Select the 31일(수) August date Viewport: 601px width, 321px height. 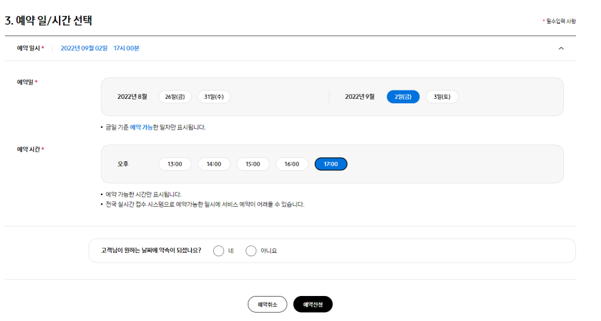tap(214, 96)
